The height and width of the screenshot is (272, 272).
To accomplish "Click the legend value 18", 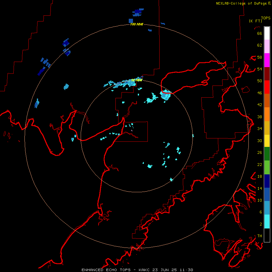I will [260, 176].
